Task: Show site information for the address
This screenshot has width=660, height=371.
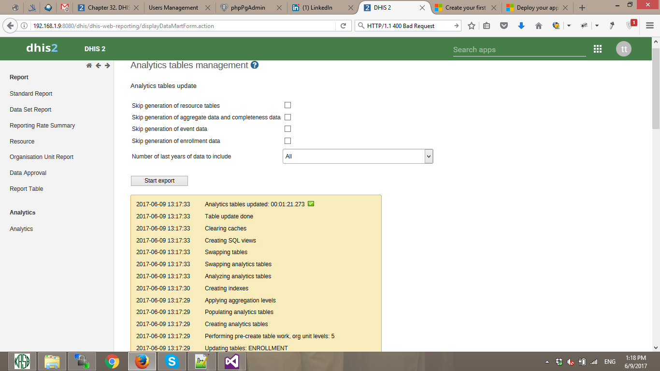Action: tap(25, 26)
